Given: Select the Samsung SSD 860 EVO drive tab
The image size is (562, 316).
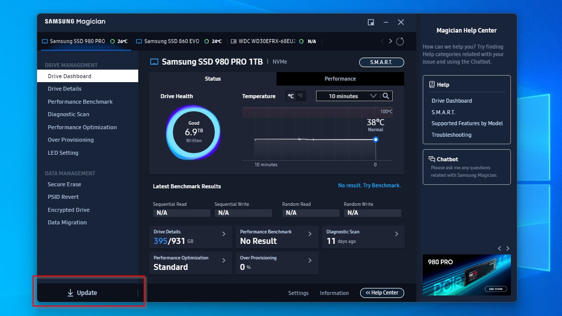Looking at the screenshot, I should [x=179, y=41].
